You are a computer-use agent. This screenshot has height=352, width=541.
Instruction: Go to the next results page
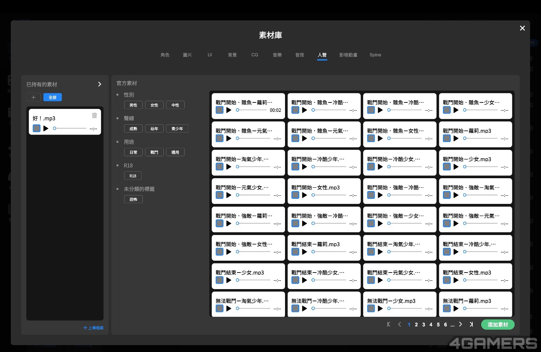461,324
